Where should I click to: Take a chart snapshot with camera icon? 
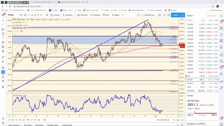point(169,15)
